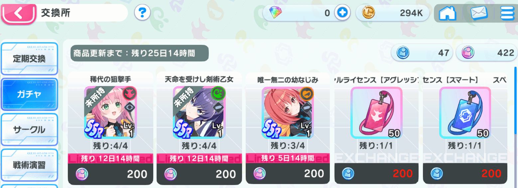Tap the blue medal count of 47

coord(422,52)
